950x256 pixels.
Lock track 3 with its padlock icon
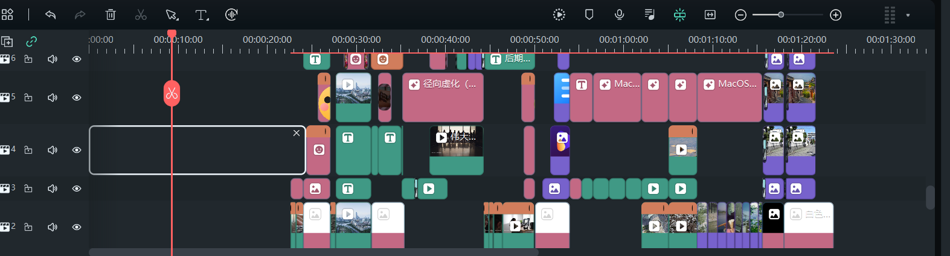pyautogui.click(x=28, y=189)
